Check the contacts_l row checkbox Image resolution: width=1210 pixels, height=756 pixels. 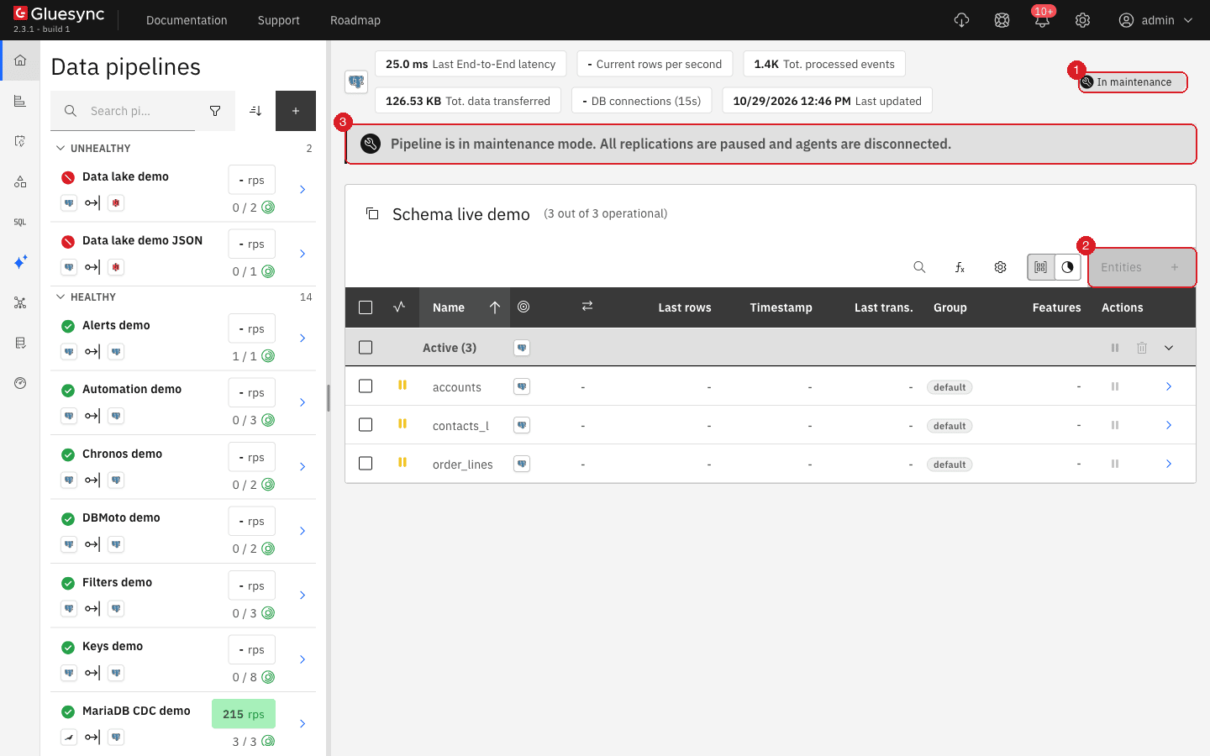tap(366, 425)
